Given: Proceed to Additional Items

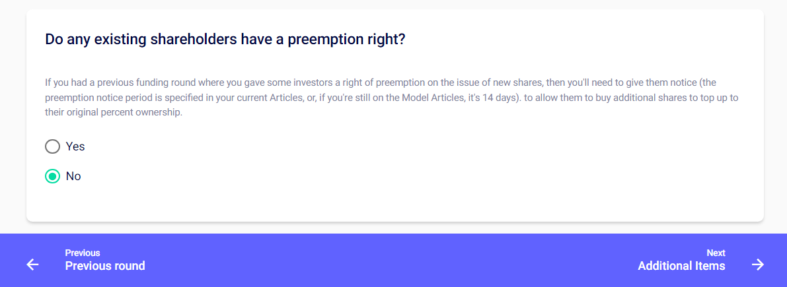Looking at the screenshot, I should coord(681,266).
